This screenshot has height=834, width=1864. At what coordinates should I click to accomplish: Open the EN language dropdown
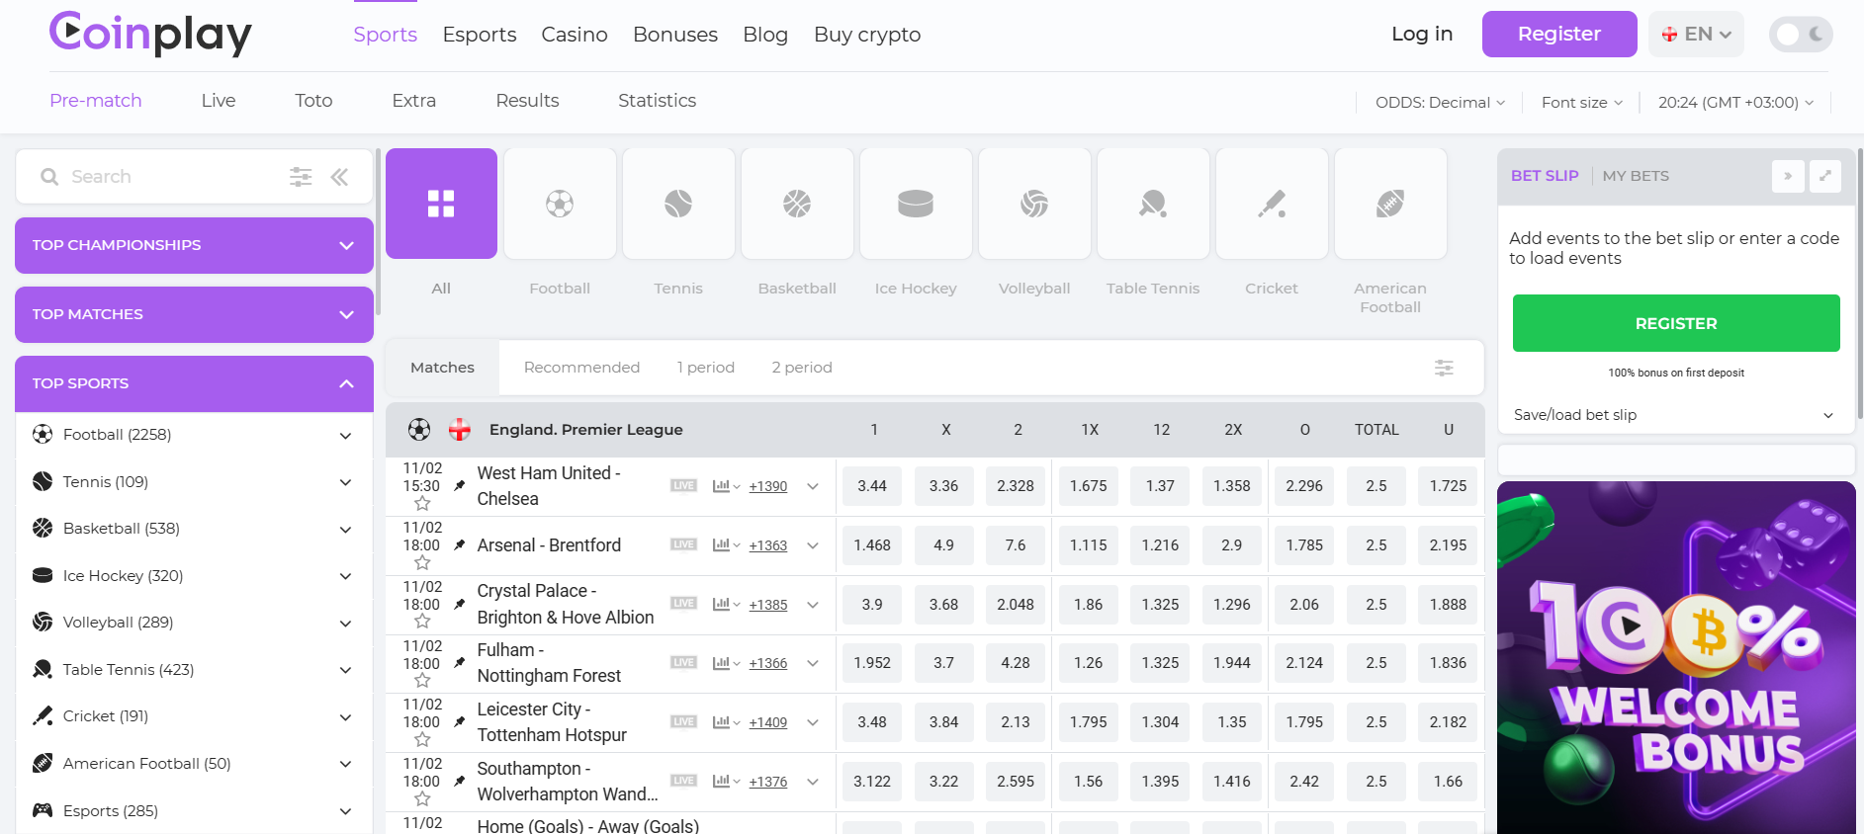click(1696, 35)
